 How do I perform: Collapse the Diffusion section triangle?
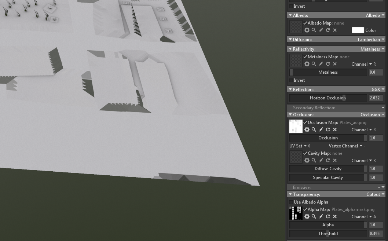pyautogui.click(x=290, y=39)
